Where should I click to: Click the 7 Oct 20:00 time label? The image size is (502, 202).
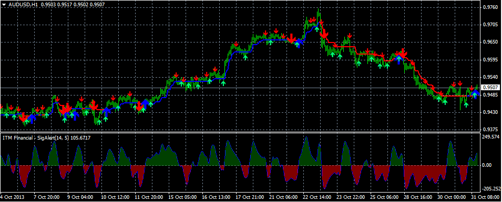coord(46,197)
